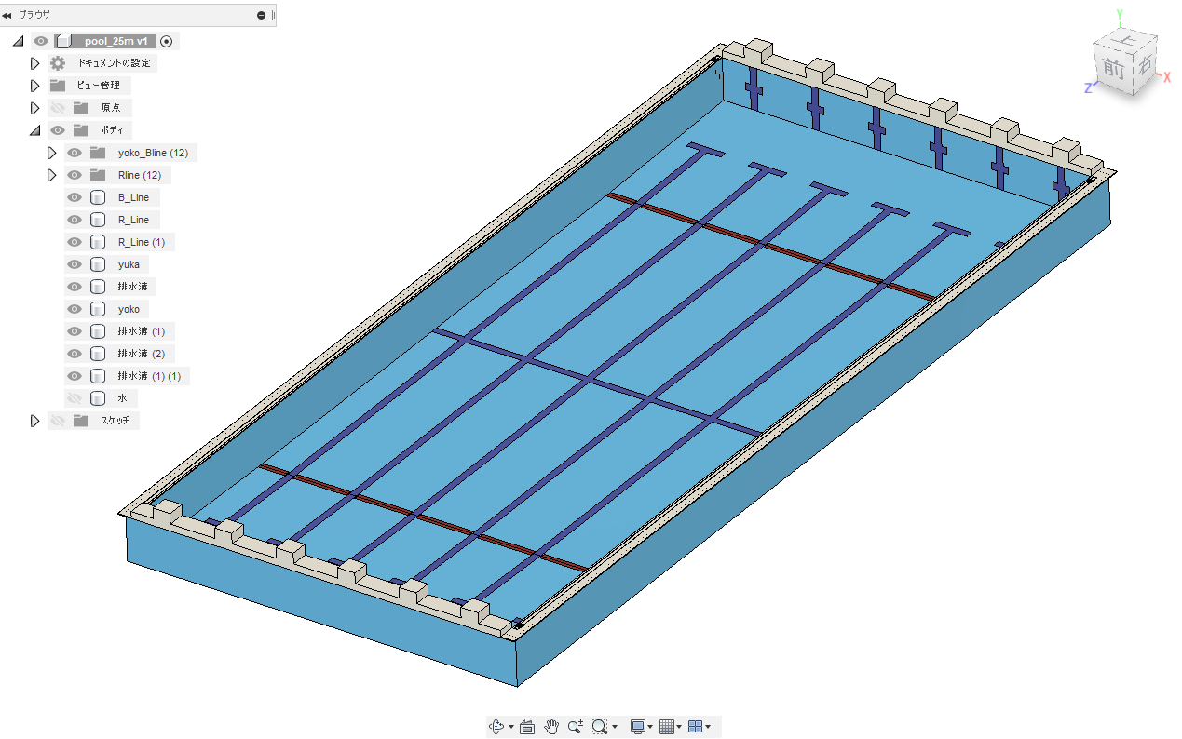The width and height of the screenshot is (1182, 739).
Task: Show the スケッチ sketches folder
Action: [x=58, y=421]
